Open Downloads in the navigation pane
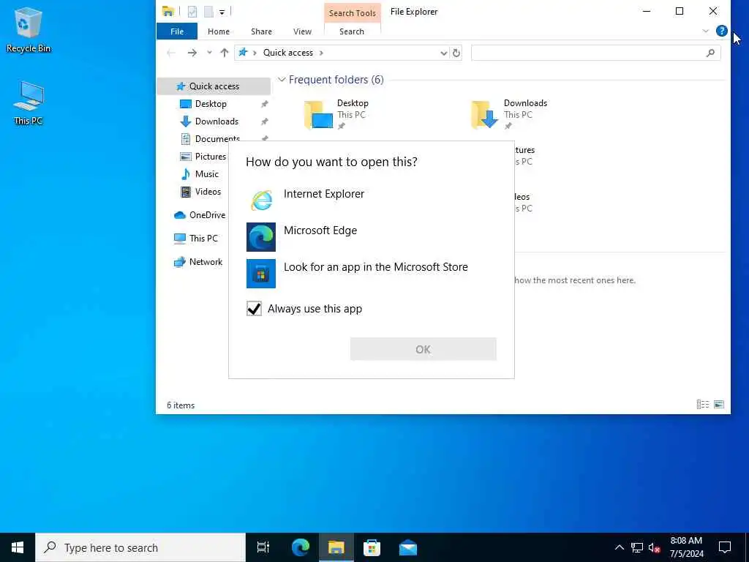 (x=217, y=121)
